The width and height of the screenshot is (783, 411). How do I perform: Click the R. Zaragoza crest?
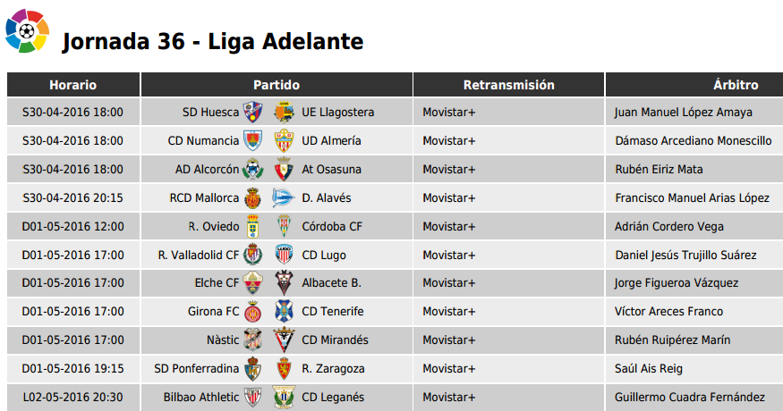pyautogui.click(x=284, y=369)
